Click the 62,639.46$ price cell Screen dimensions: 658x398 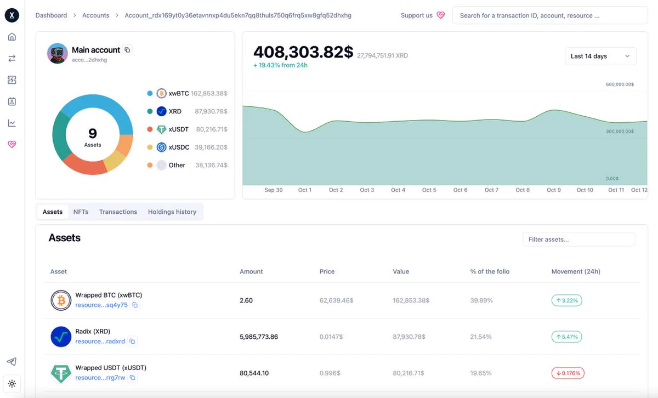336,300
